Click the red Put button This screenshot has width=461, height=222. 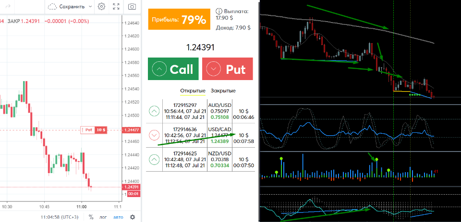(x=228, y=69)
